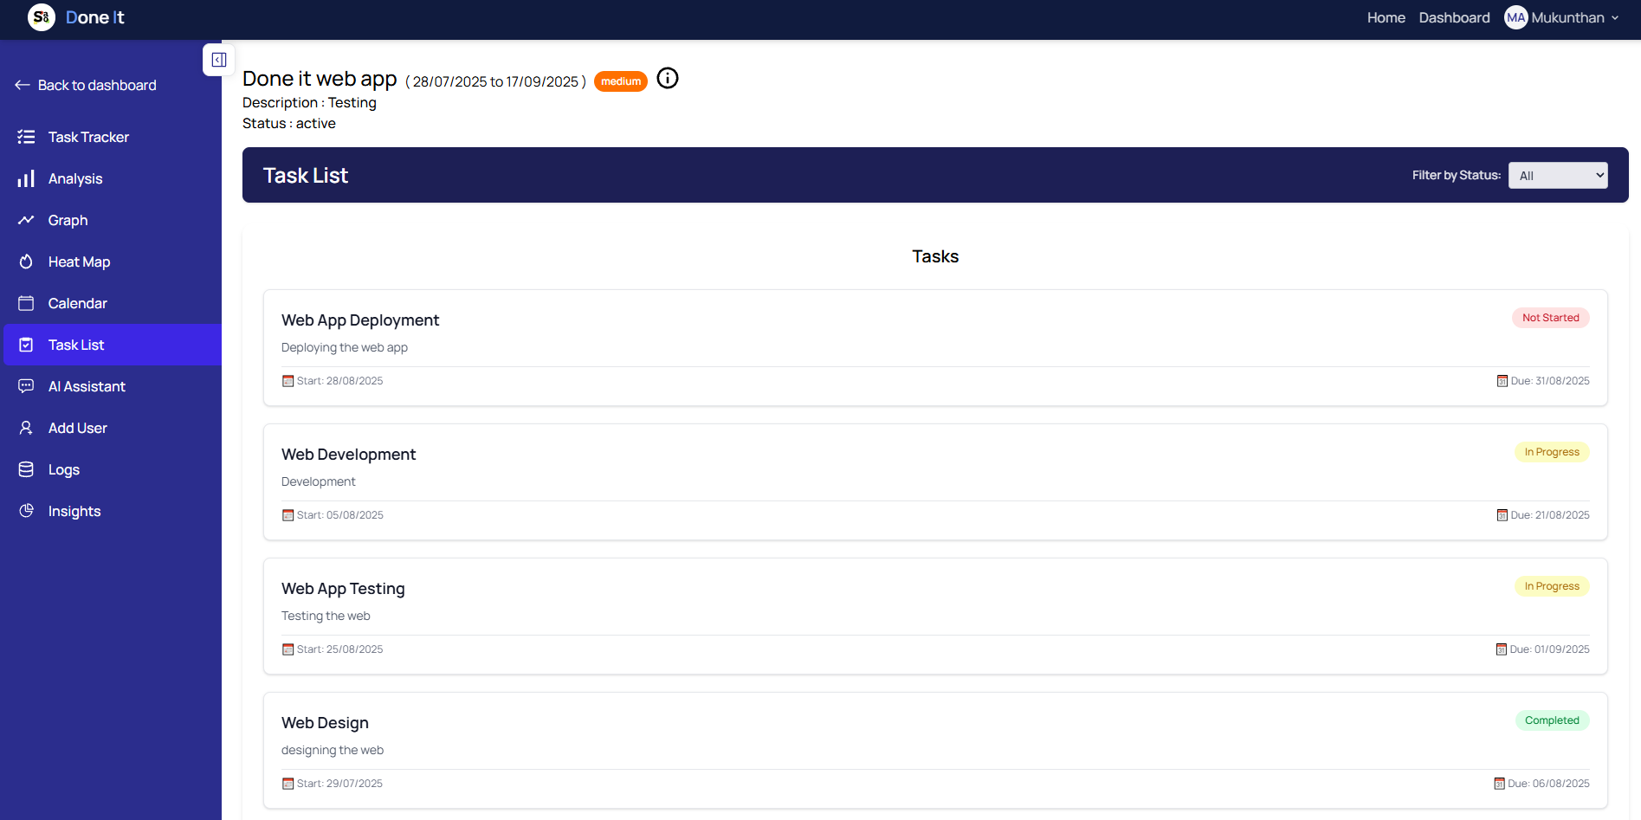Click start calendar icon for Web App Deployment
This screenshot has height=820, width=1641.
(287, 381)
